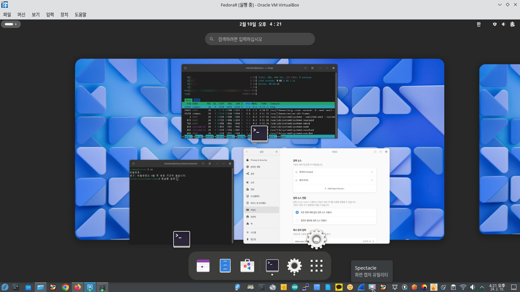Launch Calendar from the GNOME dock

203,266
